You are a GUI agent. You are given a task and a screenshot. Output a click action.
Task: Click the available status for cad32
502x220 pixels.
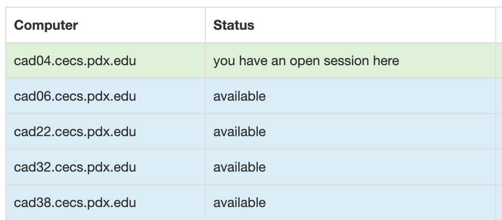pyautogui.click(x=239, y=167)
